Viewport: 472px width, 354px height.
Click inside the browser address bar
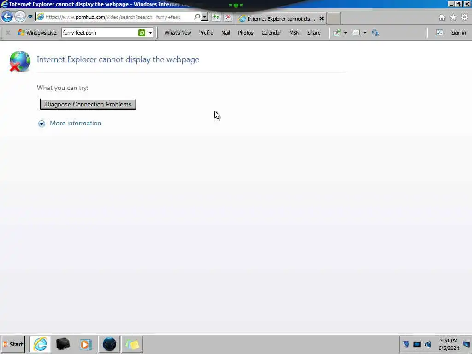tap(119, 17)
